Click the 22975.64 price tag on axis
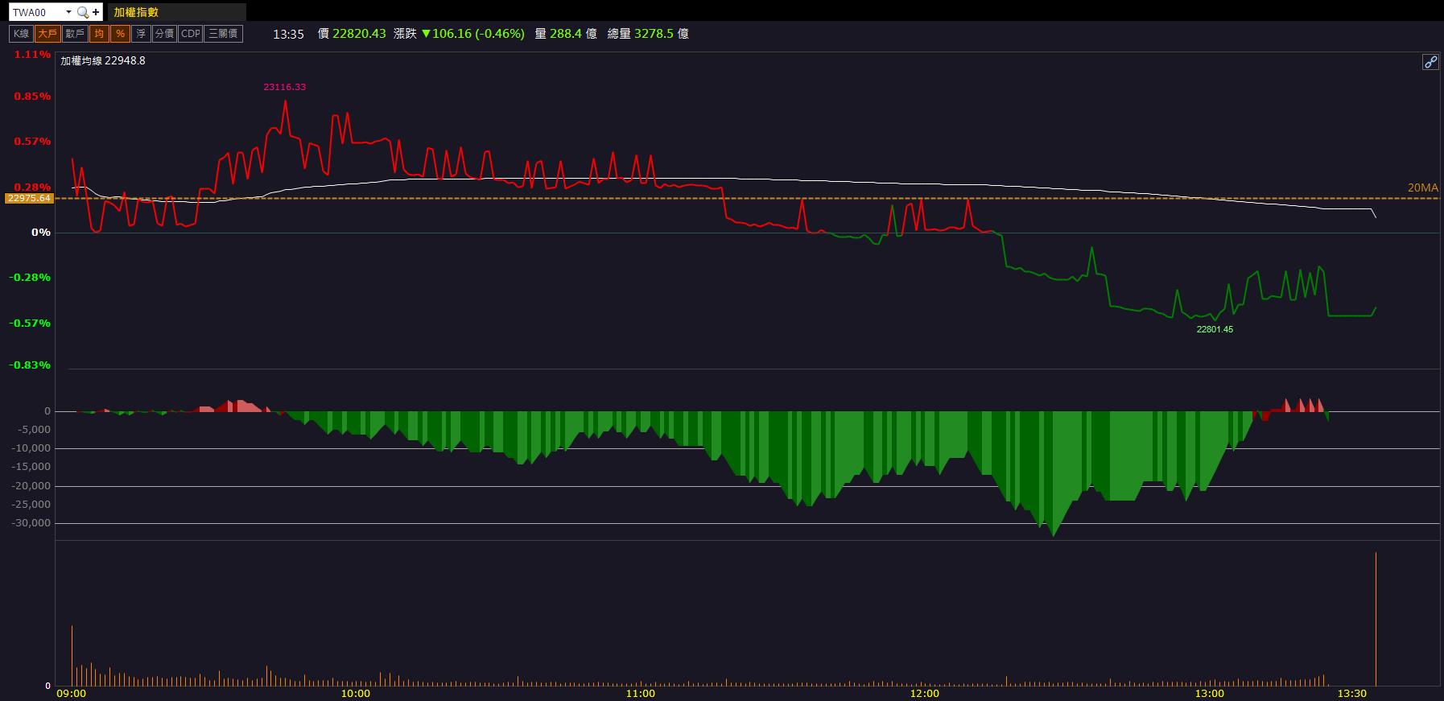 pos(29,198)
